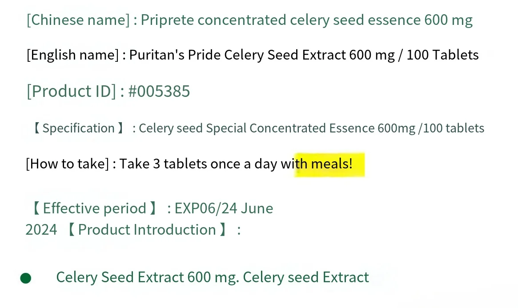Click 'Celery Seed Extract 600 mg.' bullet text
518x308 pixels.
tap(148, 277)
